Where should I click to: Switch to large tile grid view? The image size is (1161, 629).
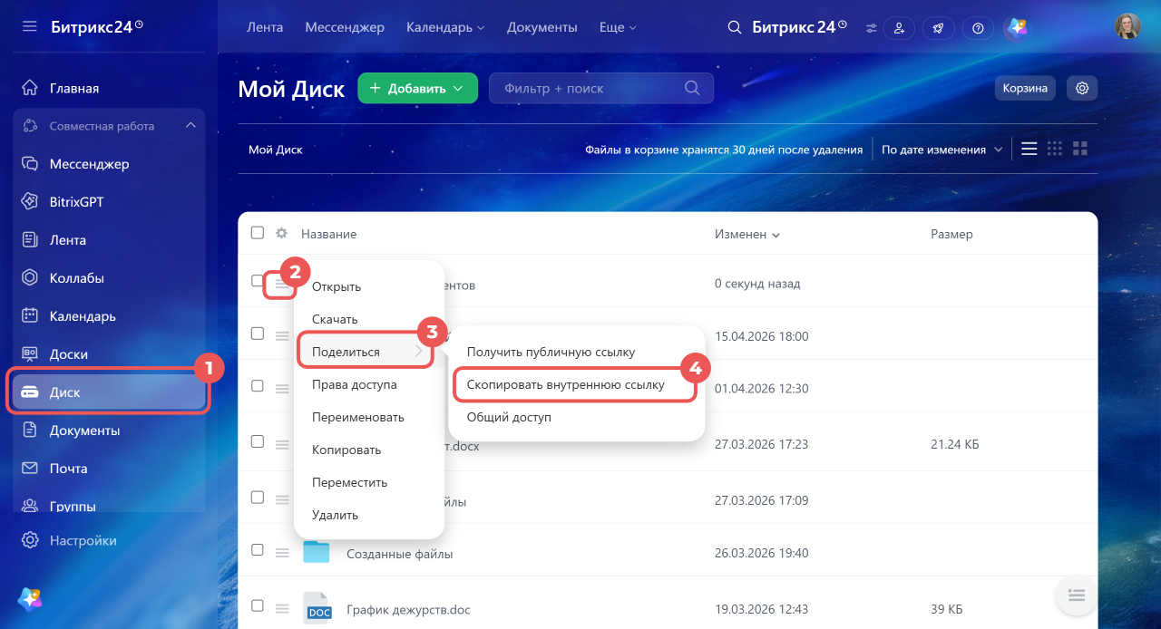(x=1079, y=149)
